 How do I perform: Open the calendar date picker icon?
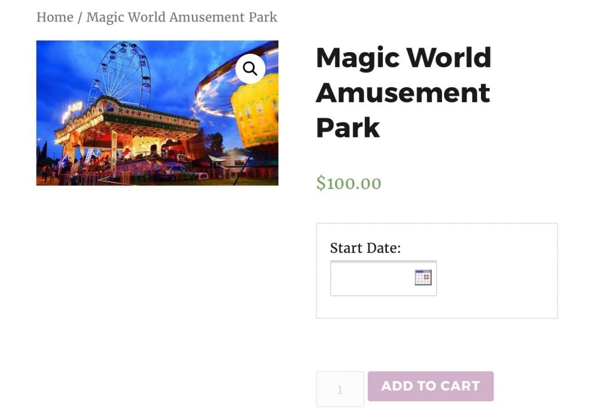pyautogui.click(x=423, y=277)
